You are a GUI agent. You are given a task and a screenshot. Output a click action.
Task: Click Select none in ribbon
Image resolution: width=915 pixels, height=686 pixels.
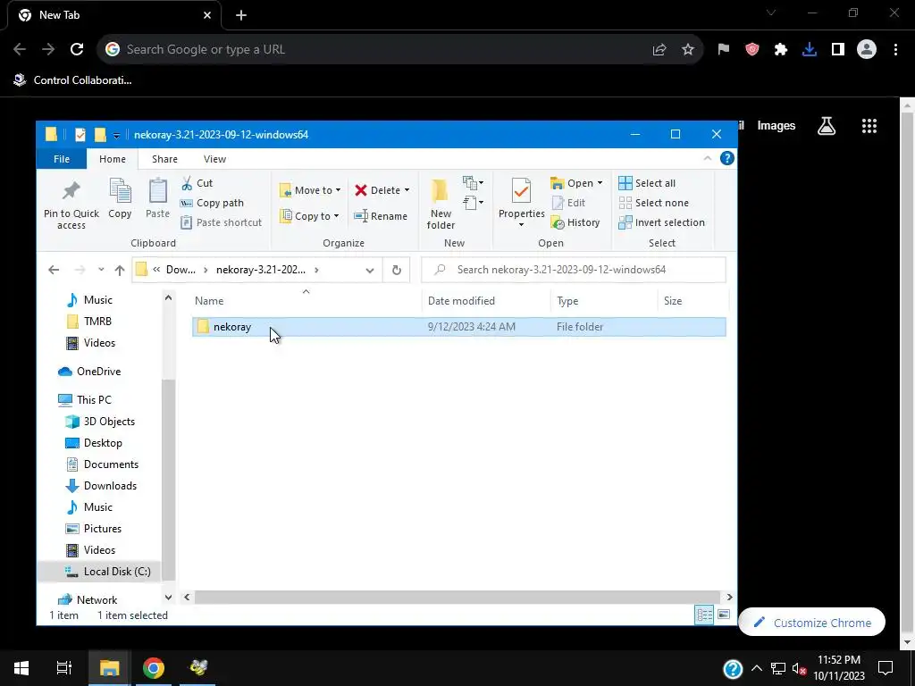tap(653, 203)
